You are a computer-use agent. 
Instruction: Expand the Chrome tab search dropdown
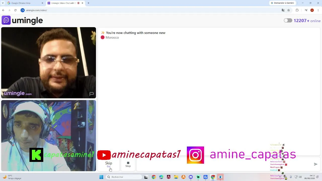click(3, 3)
